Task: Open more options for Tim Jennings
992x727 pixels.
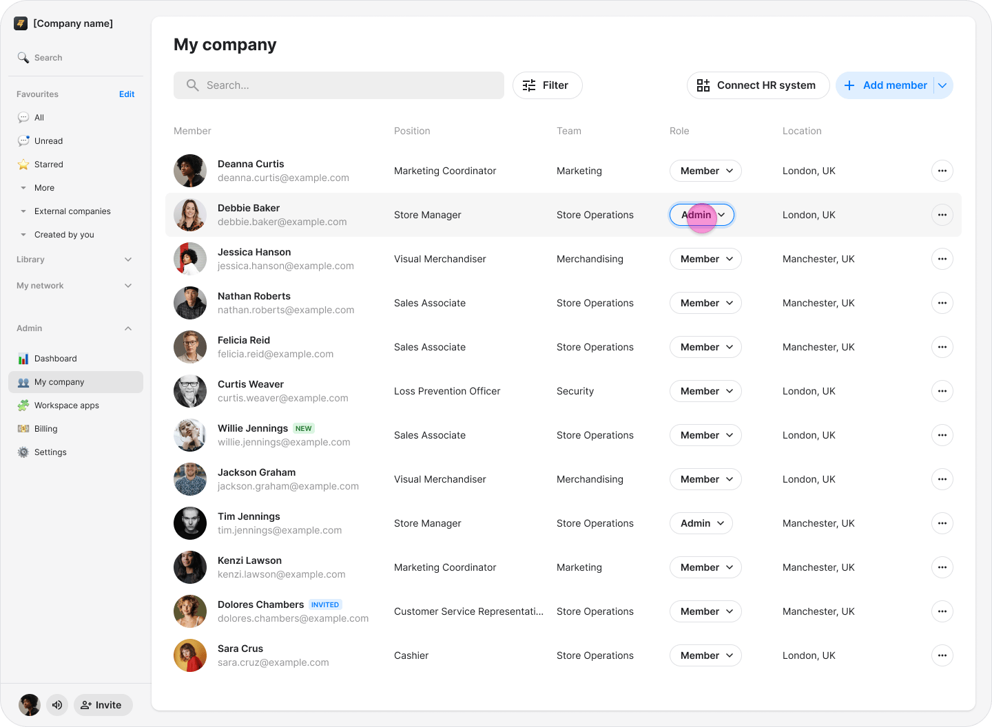Action: click(x=942, y=523)
